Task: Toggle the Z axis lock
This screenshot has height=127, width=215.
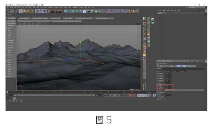Action: pos(45,11)
